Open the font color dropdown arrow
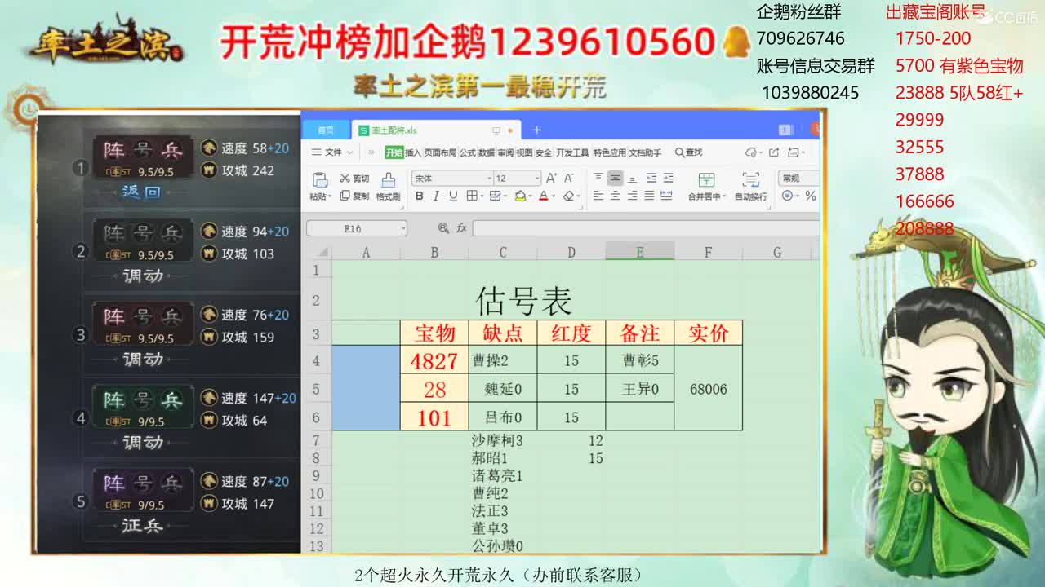 pos(554,196)
